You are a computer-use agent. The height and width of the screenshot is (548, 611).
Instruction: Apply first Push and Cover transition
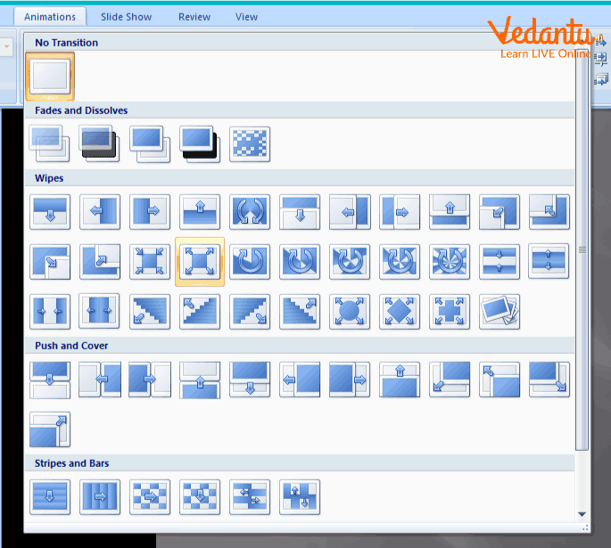[x=50, y=379]
